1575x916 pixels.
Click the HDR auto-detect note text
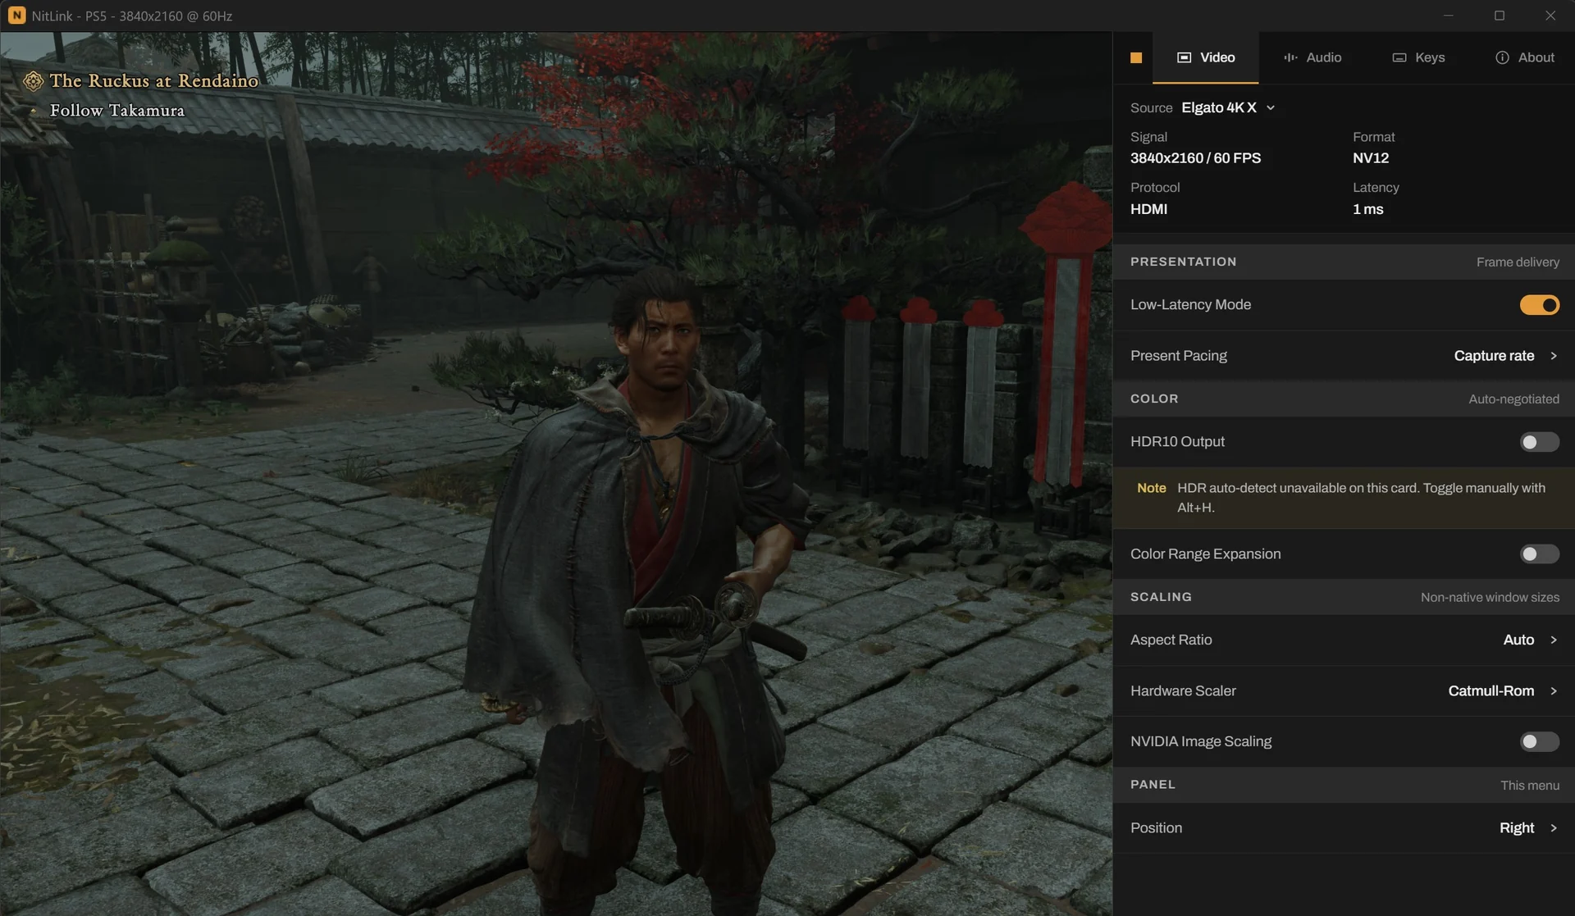click(x=1361, y=498)
